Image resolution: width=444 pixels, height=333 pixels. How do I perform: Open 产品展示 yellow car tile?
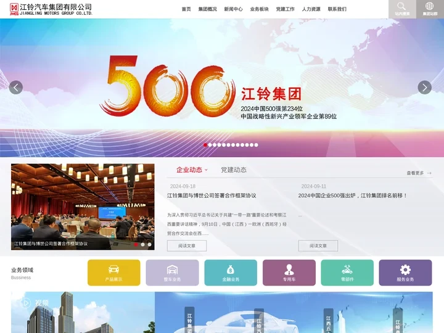tap(114, 273)
